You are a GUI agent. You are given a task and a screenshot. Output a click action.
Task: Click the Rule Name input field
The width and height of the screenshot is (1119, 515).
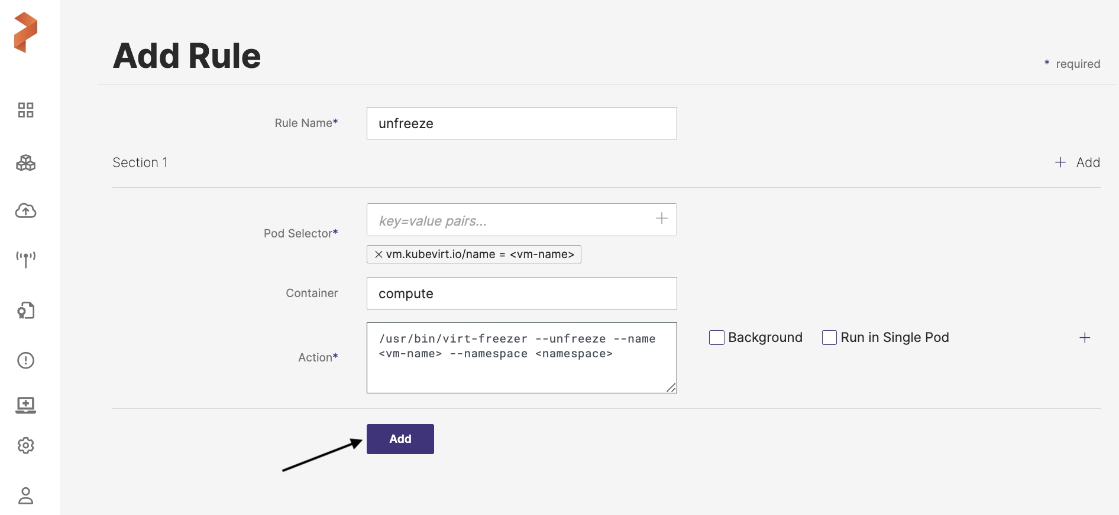point(521,123)
